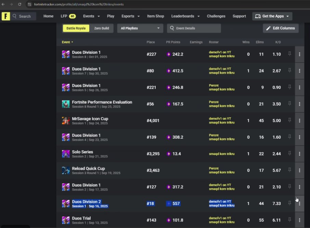Click the Earnings column header

pos(196,42)
